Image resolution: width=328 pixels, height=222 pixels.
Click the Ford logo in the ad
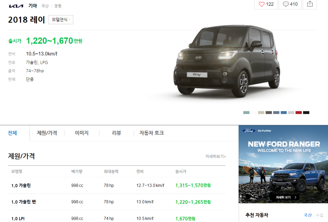click(249, 131)
